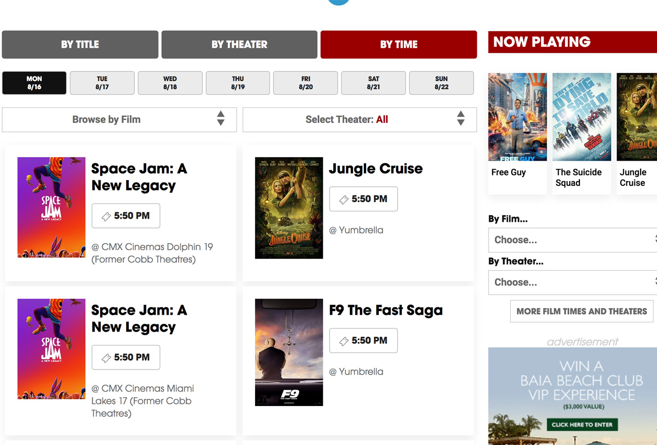The width and height of the screenshot is (657, 445).
Task: Open the Select Theater: All dropdown
Action: tap(360, 120)
